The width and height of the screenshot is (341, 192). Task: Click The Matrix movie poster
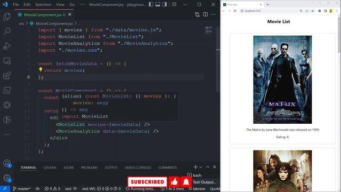tap(282, 79)
